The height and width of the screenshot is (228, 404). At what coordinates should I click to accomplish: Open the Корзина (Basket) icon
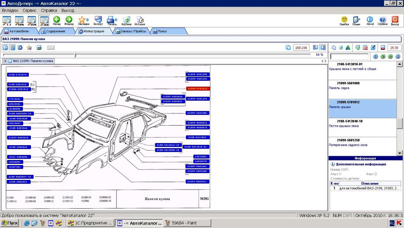click(127, 20)
